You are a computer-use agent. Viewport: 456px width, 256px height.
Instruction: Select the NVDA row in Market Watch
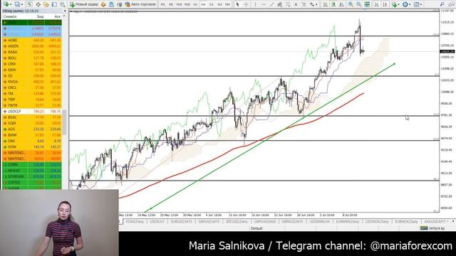click(x=31, y=82)
